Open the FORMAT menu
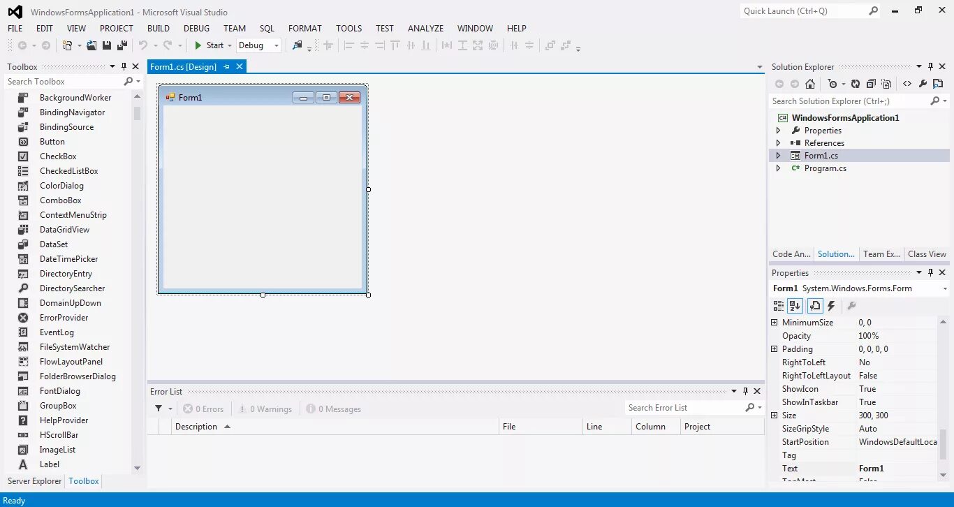Screen dimensions: 954x507 (x=305, y=28)
